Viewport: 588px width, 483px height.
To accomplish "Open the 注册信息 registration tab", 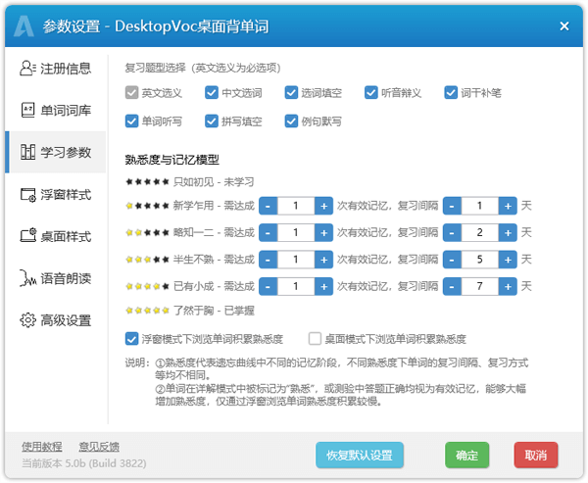I will coord(56,69).
